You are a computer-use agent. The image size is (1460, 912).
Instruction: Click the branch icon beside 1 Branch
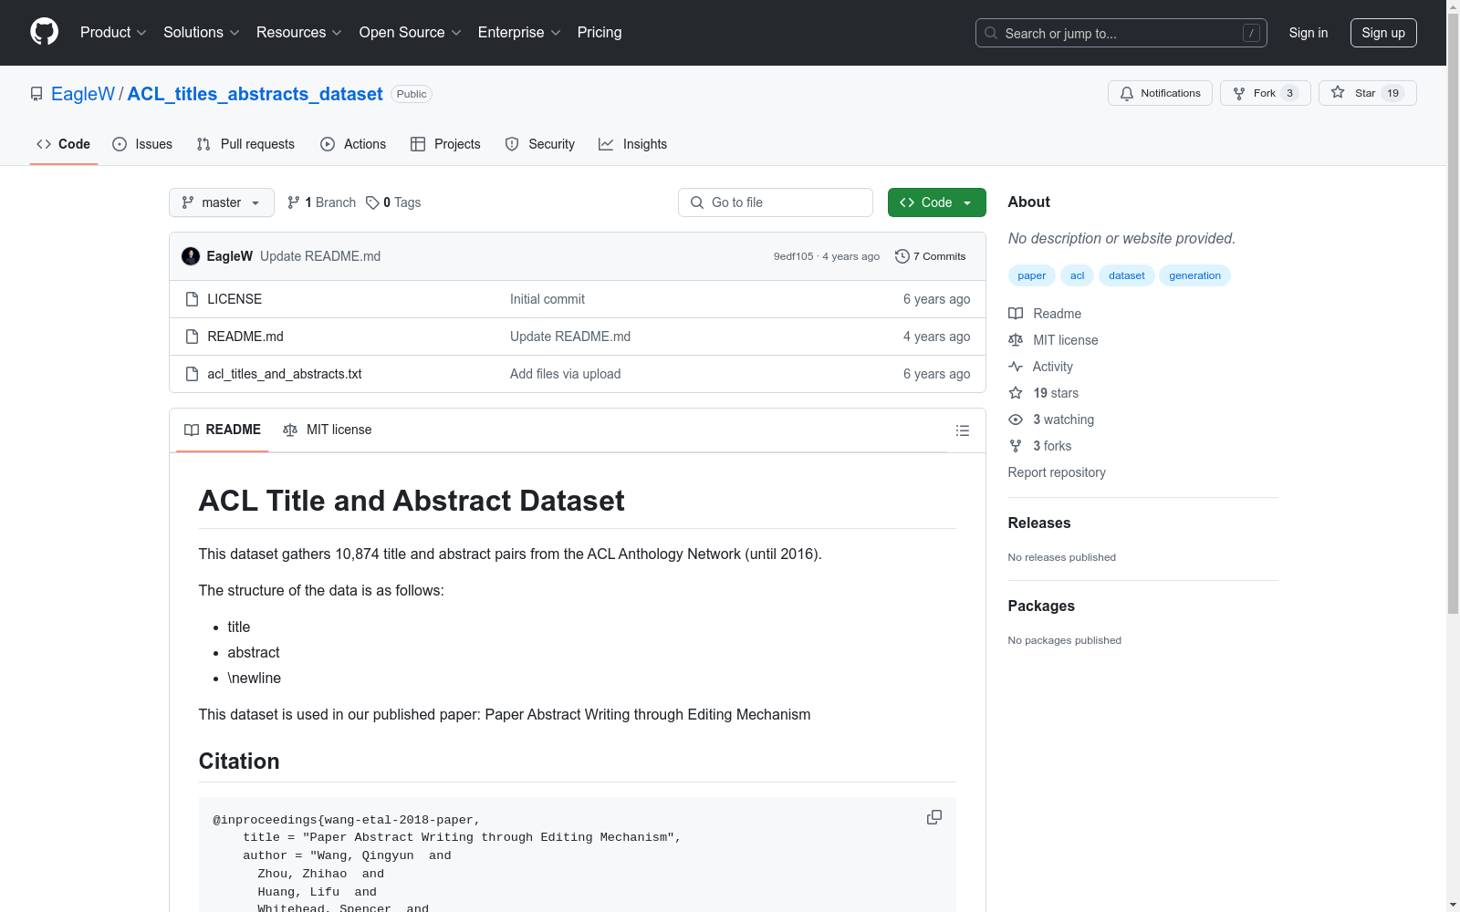point(294,202)
